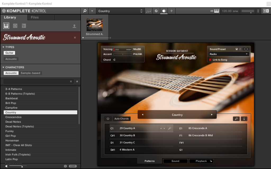Click the preset list scrollbar
The width and height of the screenshot is (271, 169).
pyautogui.click(x=79, y=105)
